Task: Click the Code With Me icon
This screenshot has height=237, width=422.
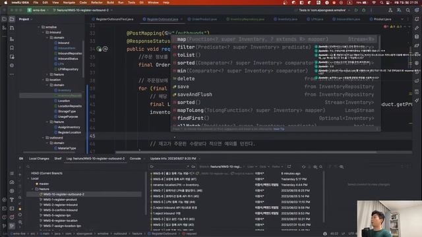Action: click(x=390, y=11)
